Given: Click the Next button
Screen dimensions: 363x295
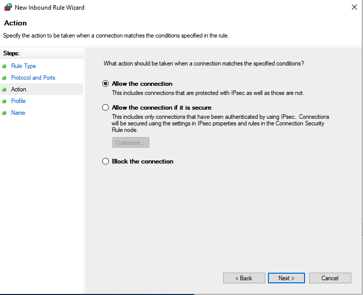Looking at the screenshot, I should coord(286,278).
